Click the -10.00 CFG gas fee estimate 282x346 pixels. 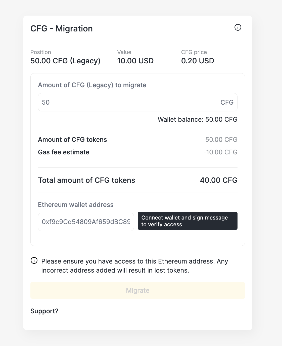(x=220, y=152)
